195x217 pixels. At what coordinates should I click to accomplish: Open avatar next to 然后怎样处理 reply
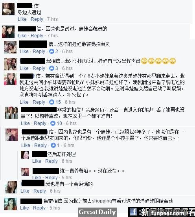click(x=25, y=155)
